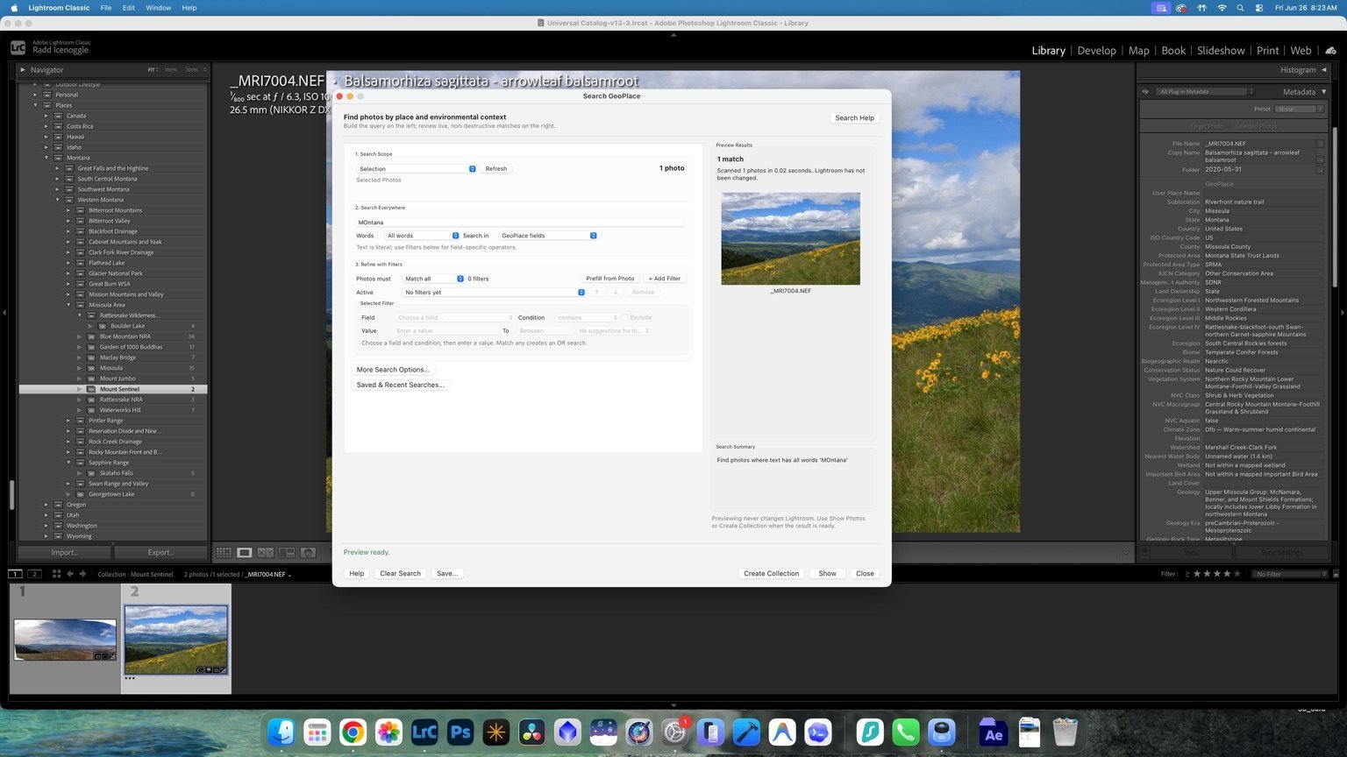Open Control Center in menu bar
The image size is (1347, 757).
[1258, 8]
